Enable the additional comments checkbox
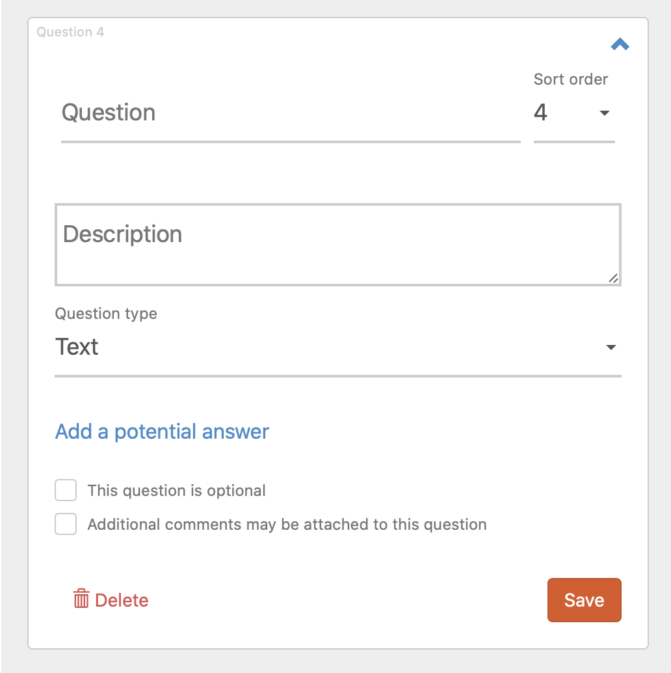 pos(66,524)
